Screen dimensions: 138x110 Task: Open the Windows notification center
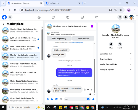point(134,107)
